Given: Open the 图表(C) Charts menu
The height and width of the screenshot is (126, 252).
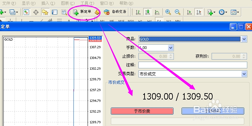Looking at the screenshot, I should coord(68,3).
